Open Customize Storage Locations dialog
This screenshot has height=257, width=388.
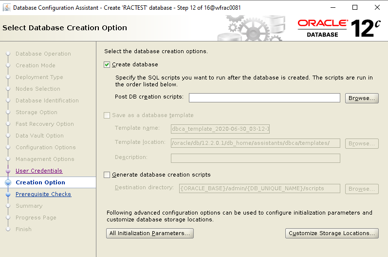click(332, 234)
